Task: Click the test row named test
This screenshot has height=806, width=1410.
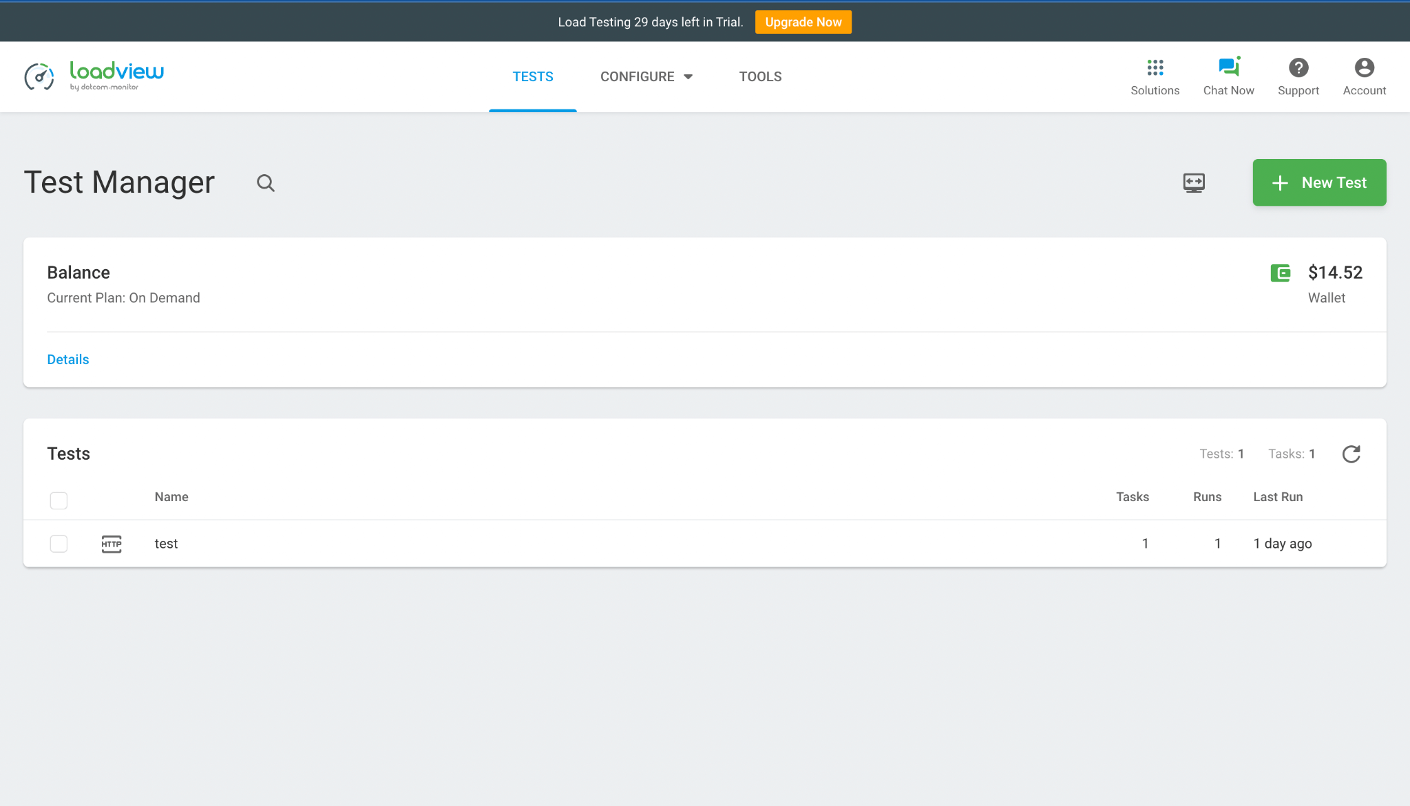Action: tap(165, 543)
